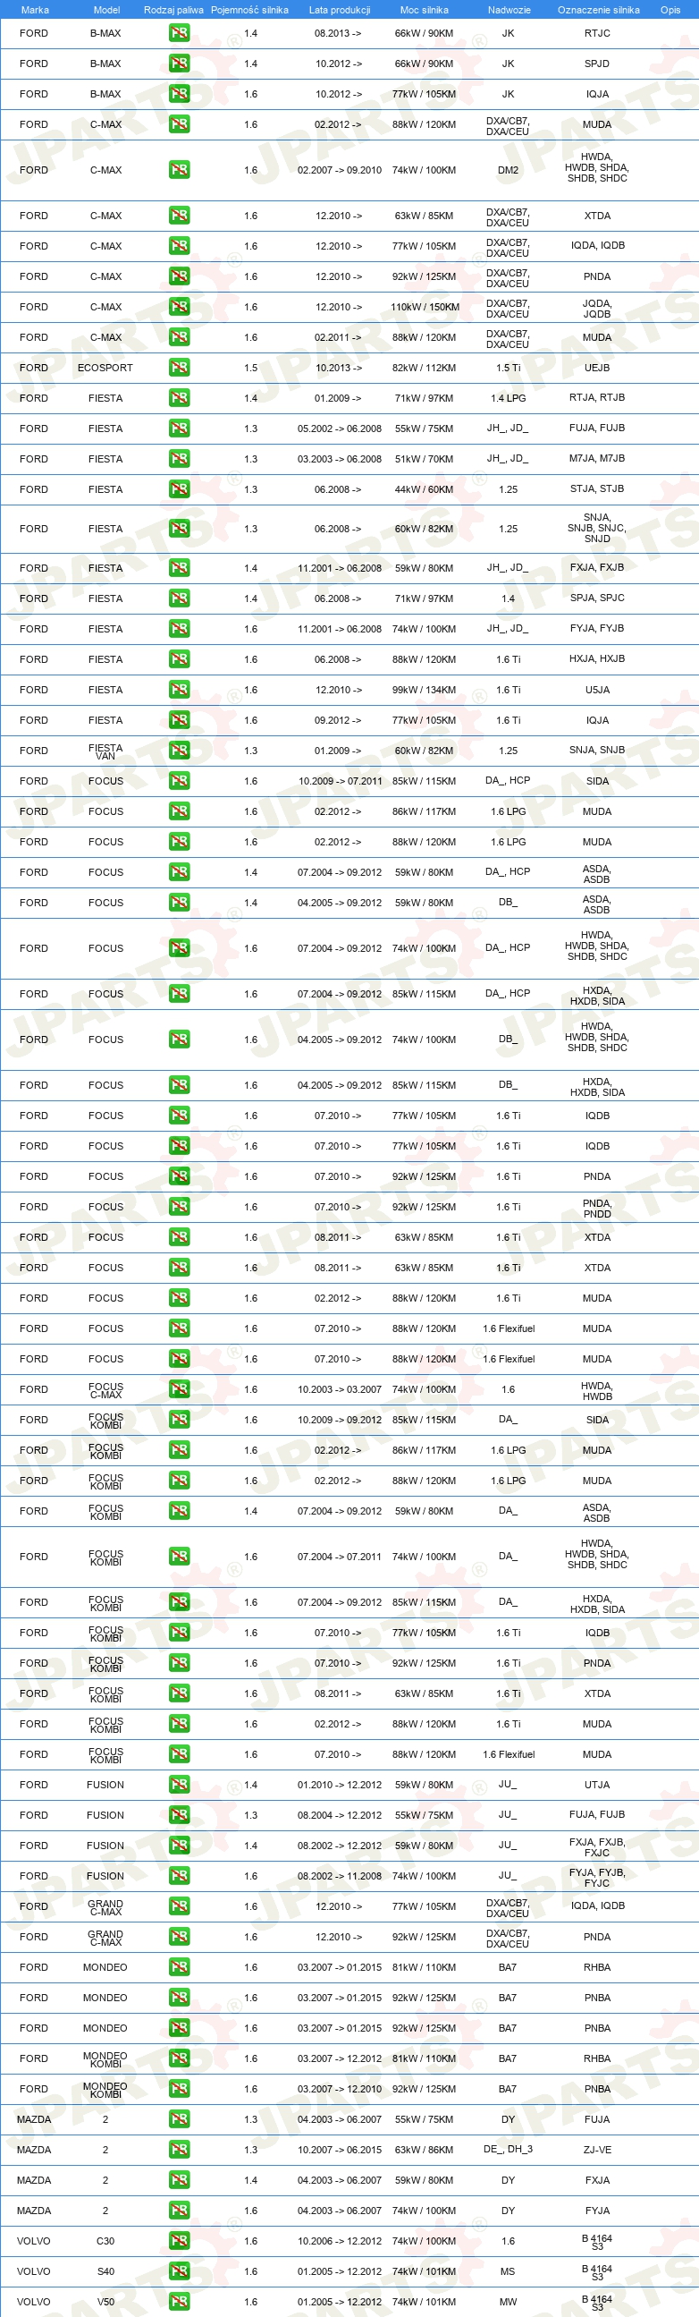
Task: Select the DE_, DH_3 body cell
Action: click(509, 2150)
